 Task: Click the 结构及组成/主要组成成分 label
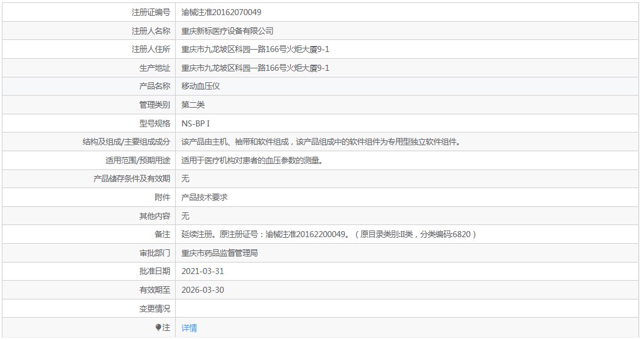(x=126, y=142)
